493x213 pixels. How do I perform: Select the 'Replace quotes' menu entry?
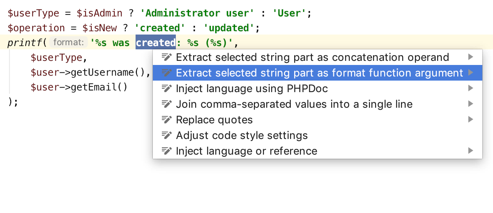tap(318, 120)
